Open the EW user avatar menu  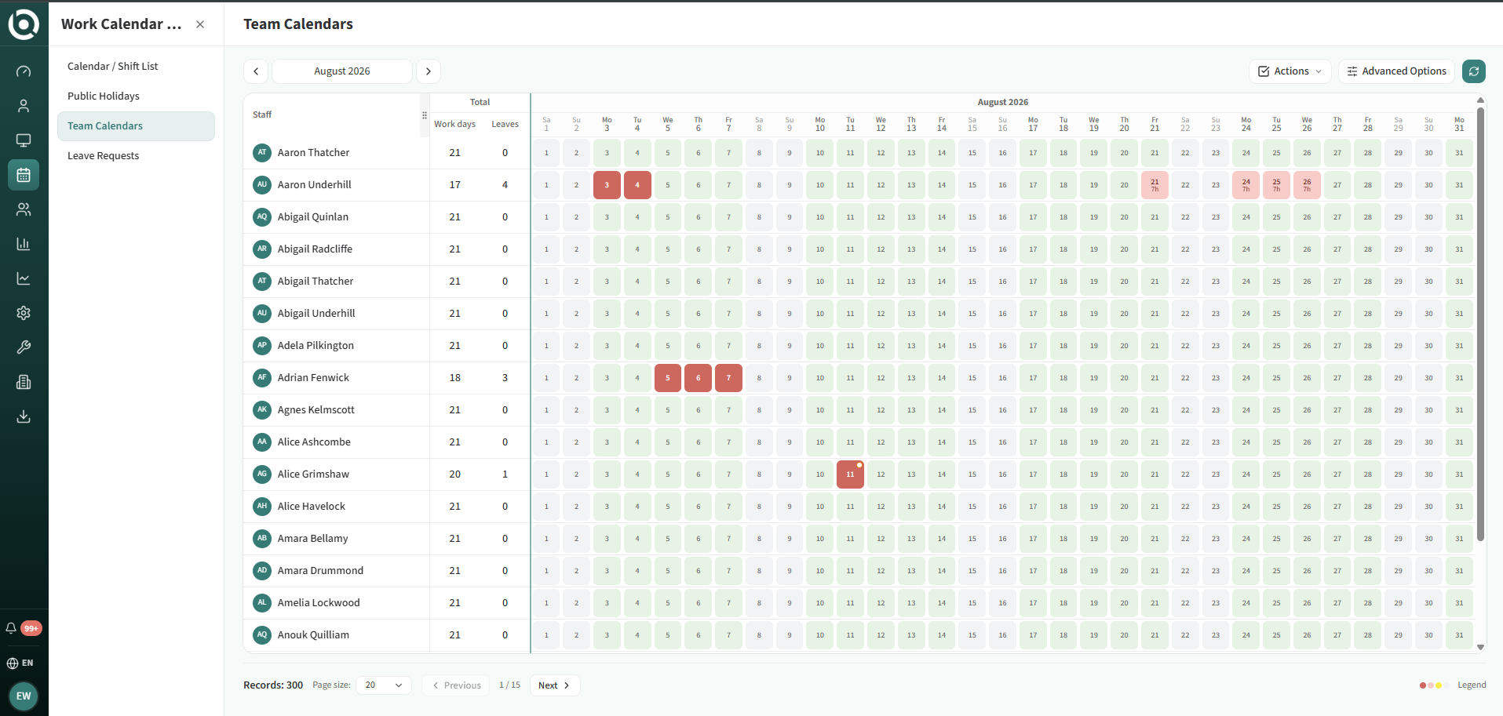24,696
